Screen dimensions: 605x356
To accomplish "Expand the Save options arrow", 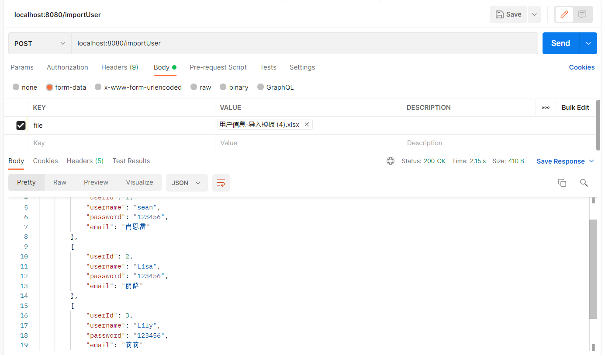I will tap(534, 14).
